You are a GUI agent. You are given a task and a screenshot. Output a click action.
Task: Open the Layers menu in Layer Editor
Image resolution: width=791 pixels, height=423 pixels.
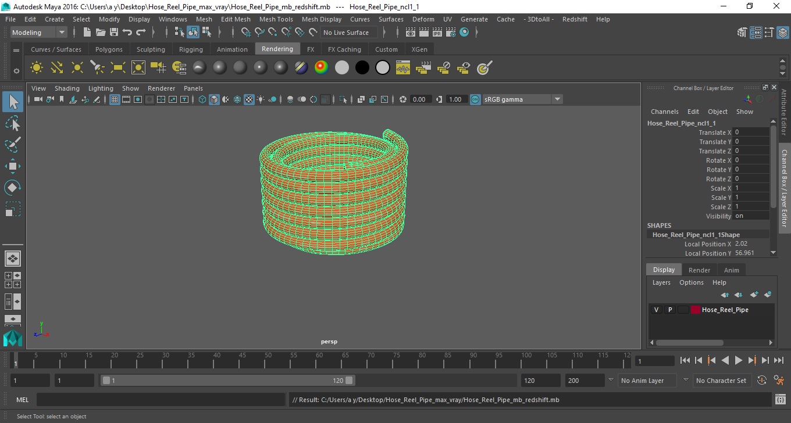(x=661, y=282)
